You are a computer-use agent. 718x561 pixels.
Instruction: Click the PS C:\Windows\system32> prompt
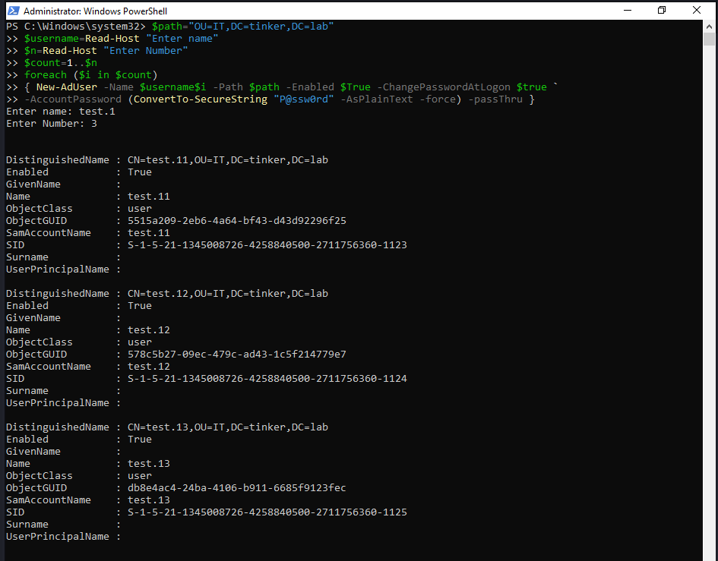coord(76,27)
